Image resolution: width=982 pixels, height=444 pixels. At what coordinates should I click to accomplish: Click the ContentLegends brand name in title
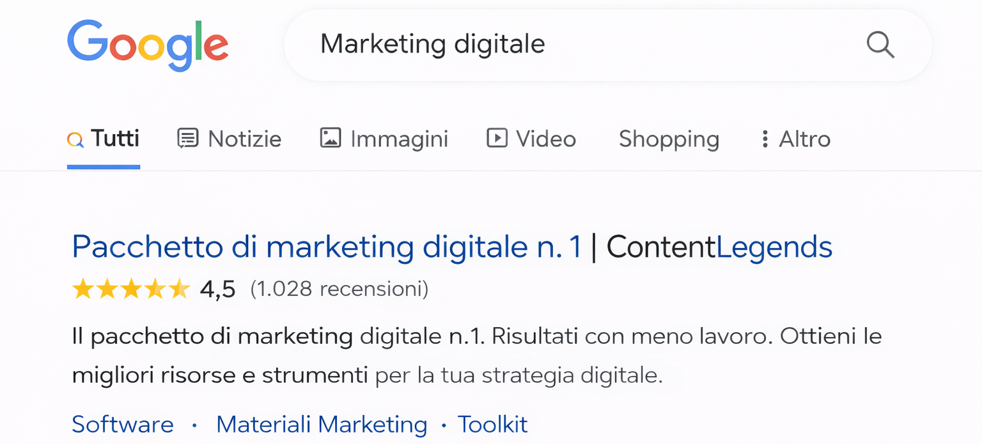click(719, 247)
